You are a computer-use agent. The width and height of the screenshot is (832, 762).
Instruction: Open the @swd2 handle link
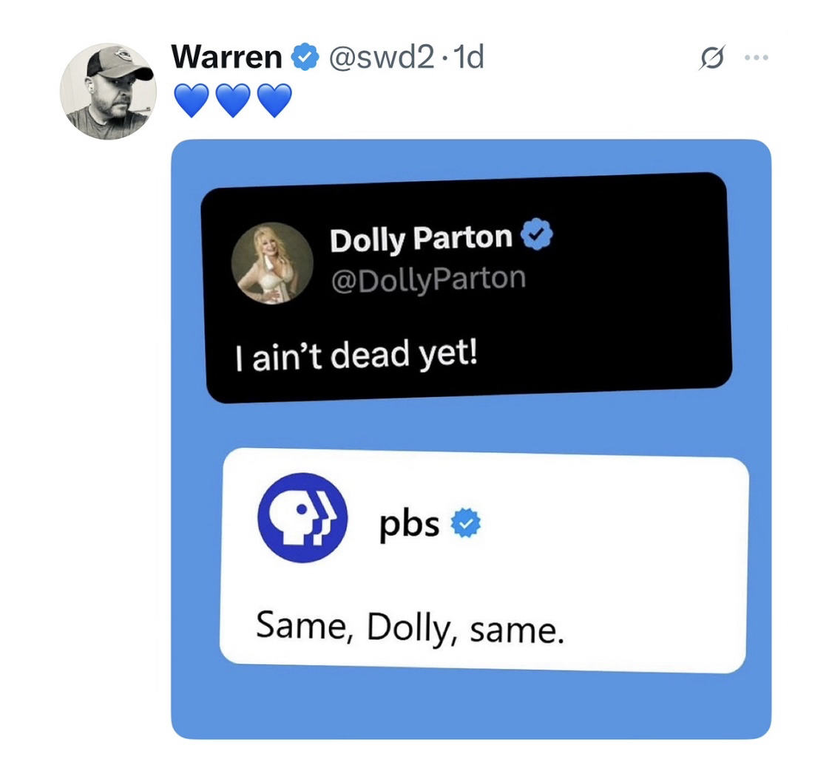382,57
